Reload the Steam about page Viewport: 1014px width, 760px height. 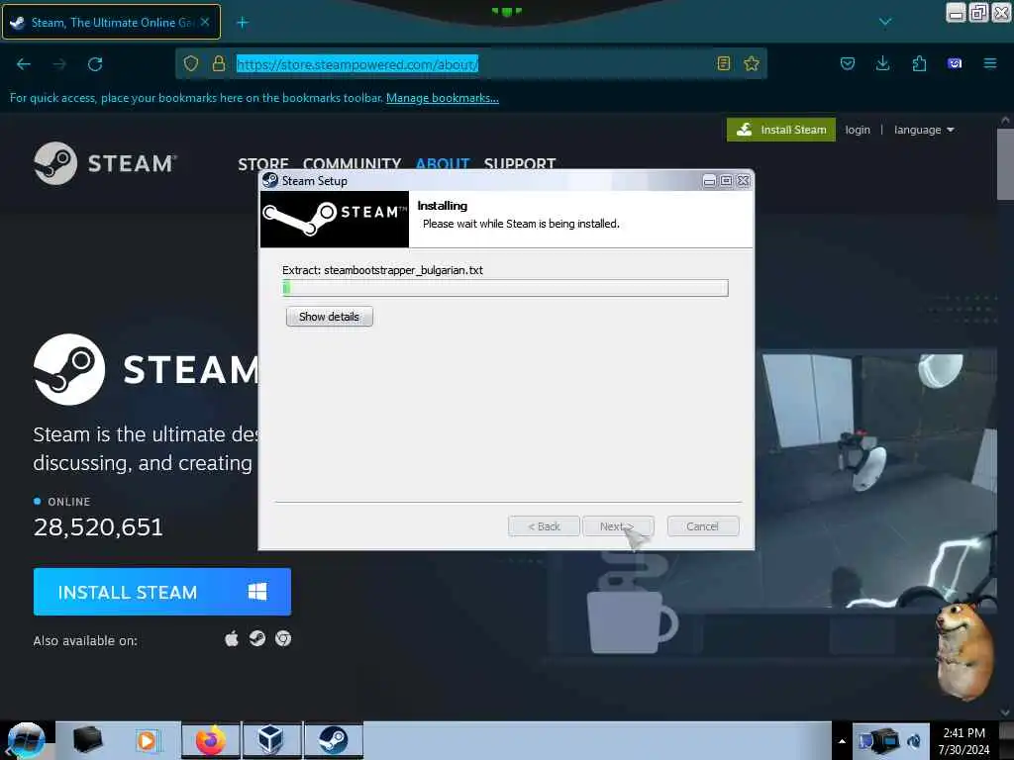[x=95, y=64]
